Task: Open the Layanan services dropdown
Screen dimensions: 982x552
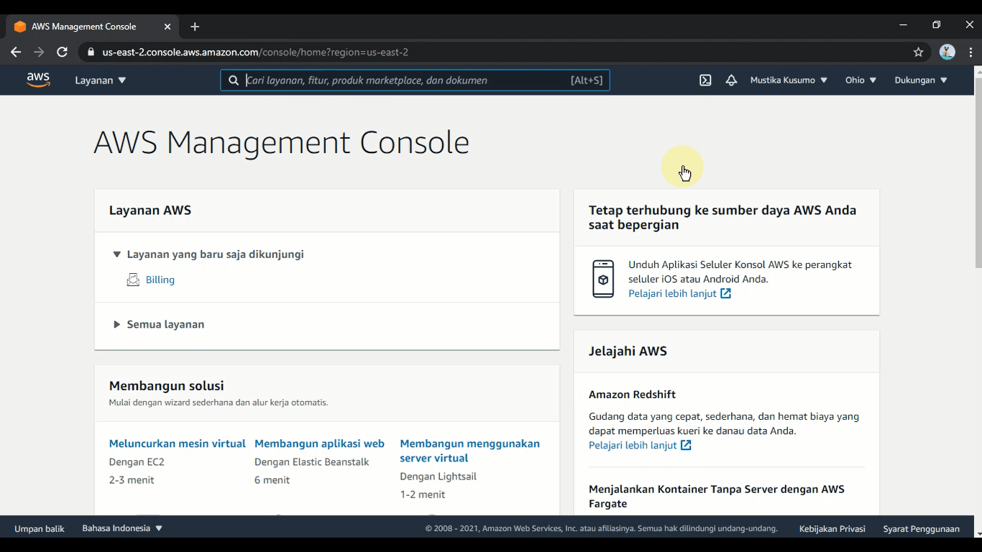Action: coord(101,80)
